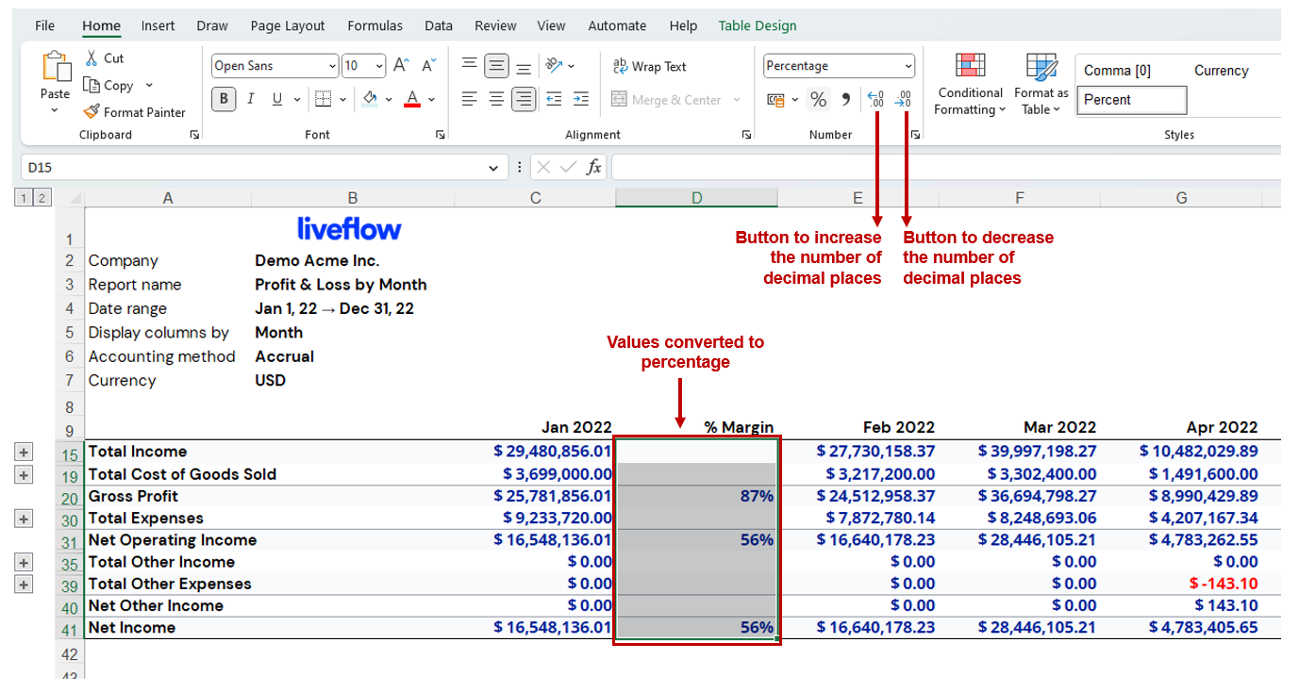Viewport: 1299px width, 692px height.
Task: Click the Decrease Decimal button
Action: pos(903,100)
